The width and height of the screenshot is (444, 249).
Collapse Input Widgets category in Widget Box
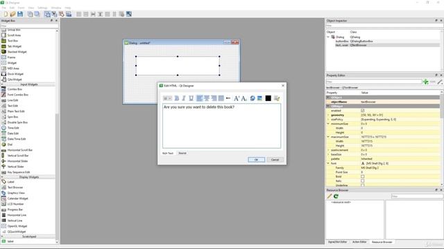pyautogui.click(x=2, y=84)
